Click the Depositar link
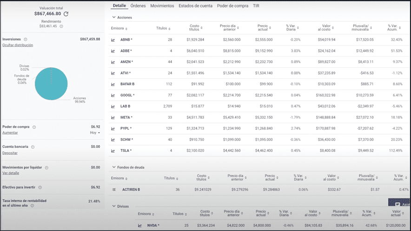 pyautogui.click(x=10, y=153)
